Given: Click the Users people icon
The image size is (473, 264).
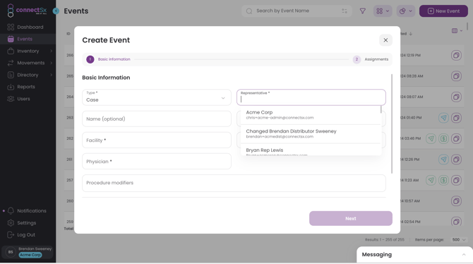Looking at the screenshot, I should 11,99.
